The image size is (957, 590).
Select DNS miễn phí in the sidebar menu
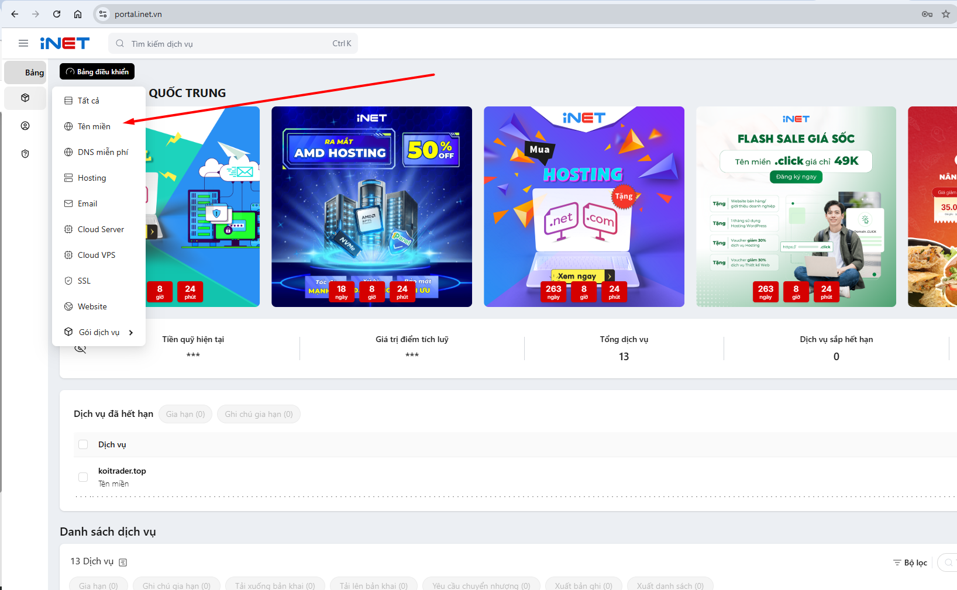click(102, 151)
